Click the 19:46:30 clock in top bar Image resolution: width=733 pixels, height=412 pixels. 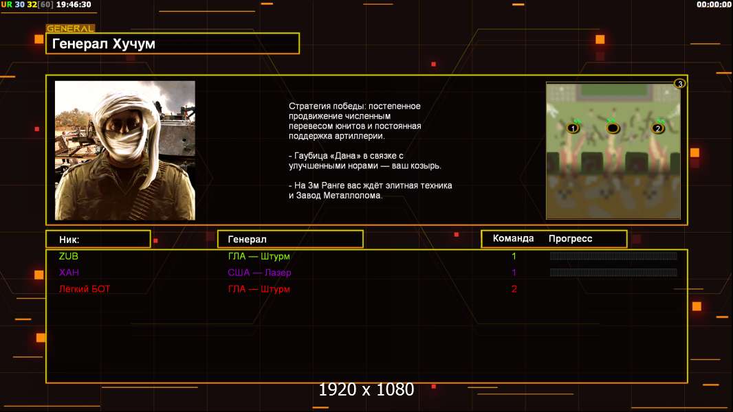pyautogui.click(x=74, y=4)
